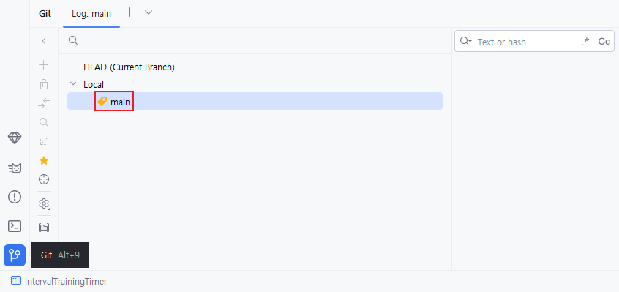The image size is (619, 292).
Task: Click the New Branch plus icon
Action: click(x=44, y=64)
